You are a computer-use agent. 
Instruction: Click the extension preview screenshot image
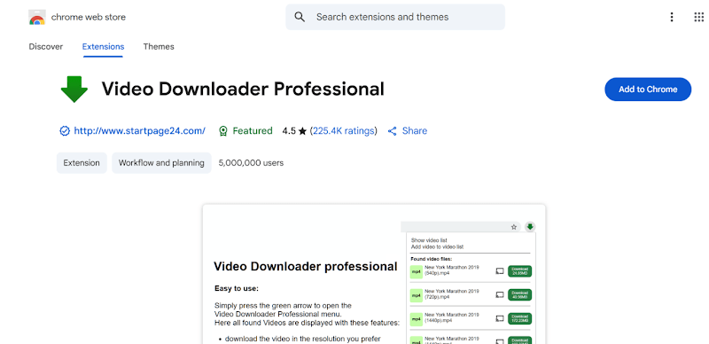click(x=374, y=274)
